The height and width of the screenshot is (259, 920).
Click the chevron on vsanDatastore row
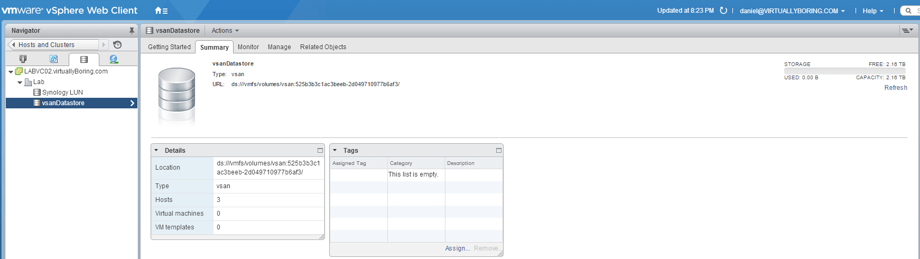click(x=132, y=103)
